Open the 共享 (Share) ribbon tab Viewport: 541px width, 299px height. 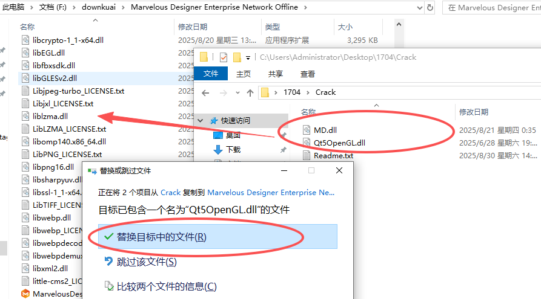275,74
